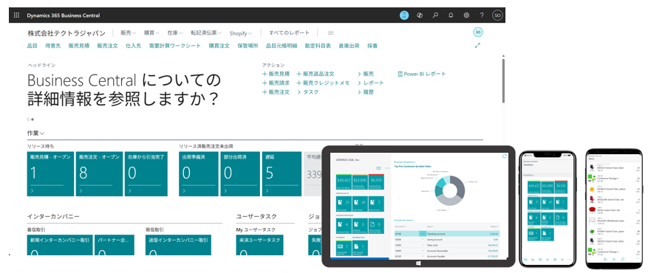Open the 販売注文 - オープン tile showing 8

pyautogui.click(x=99, y=174)
